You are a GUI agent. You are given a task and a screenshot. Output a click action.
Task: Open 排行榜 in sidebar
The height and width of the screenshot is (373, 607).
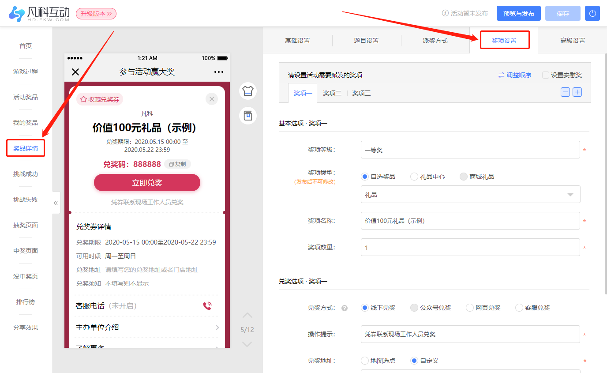tap(26, 302)
